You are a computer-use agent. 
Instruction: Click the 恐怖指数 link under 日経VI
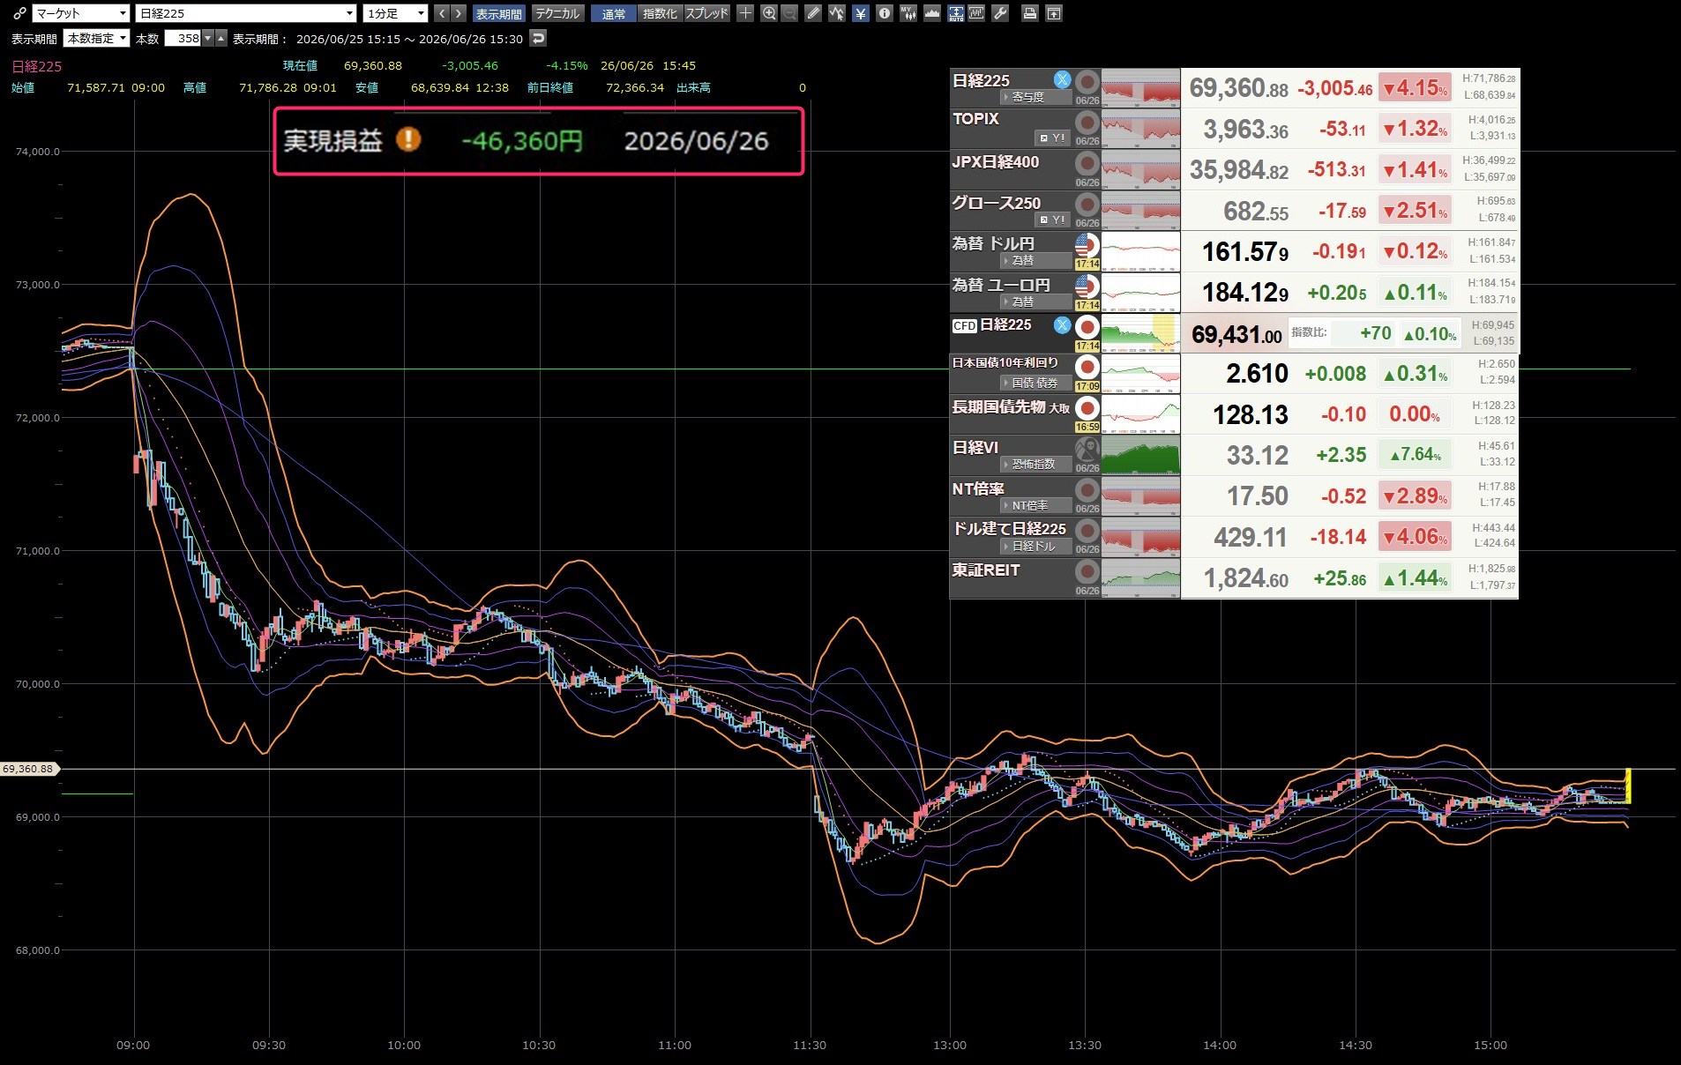pos(1033,464)
